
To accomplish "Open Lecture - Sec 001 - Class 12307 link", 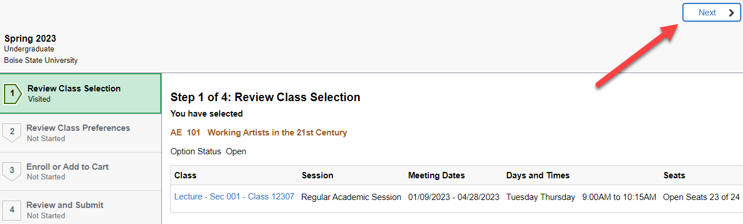I will pyautogui.click(x=234, y=197).
